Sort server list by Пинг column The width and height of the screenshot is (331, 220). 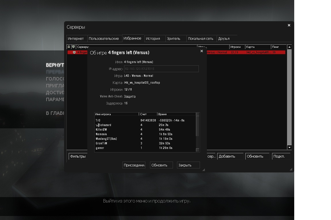279,47
